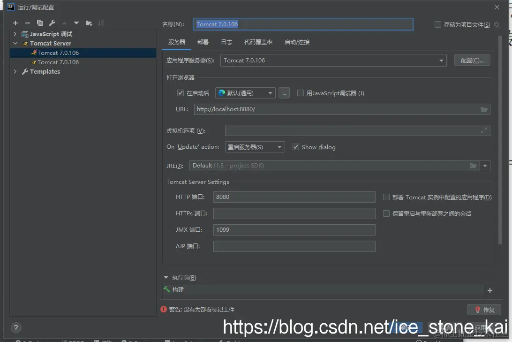Move configuration up with the up arrow
Screen dimensions: 512x342
tap(64, 23)
